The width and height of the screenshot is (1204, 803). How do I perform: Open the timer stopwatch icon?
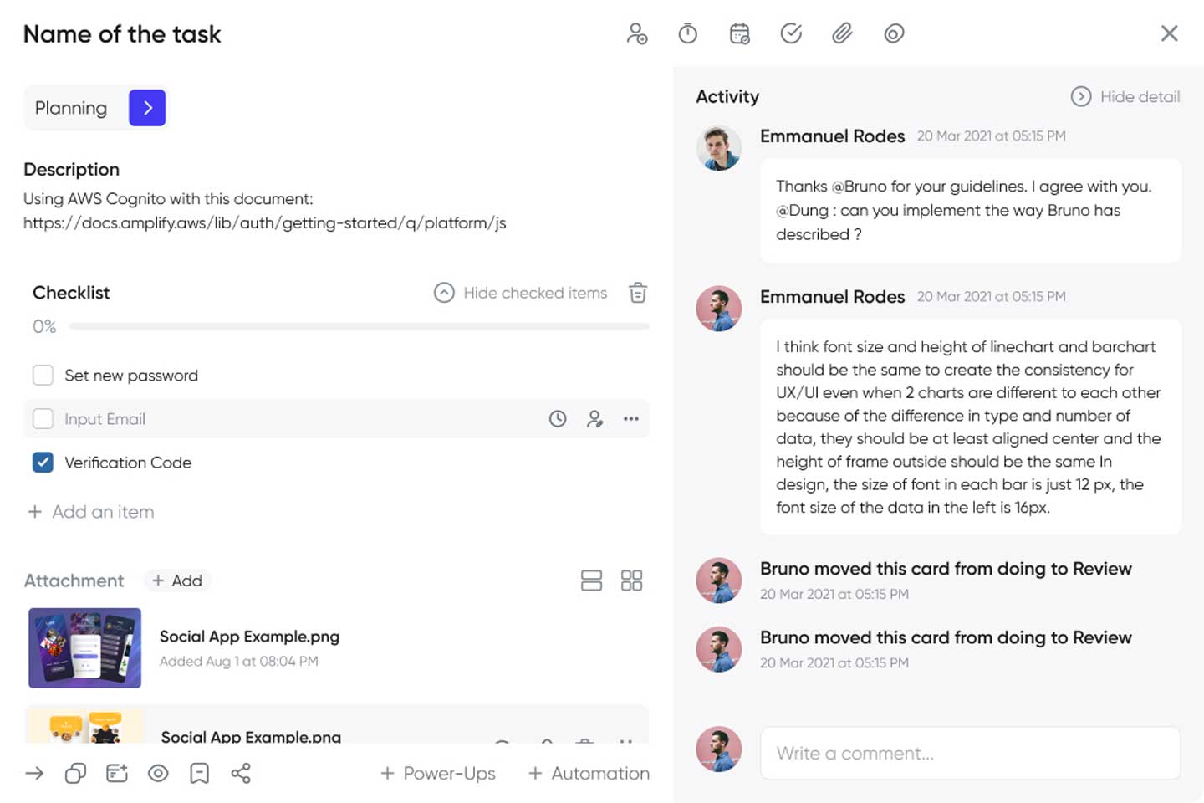coord(687,33)
